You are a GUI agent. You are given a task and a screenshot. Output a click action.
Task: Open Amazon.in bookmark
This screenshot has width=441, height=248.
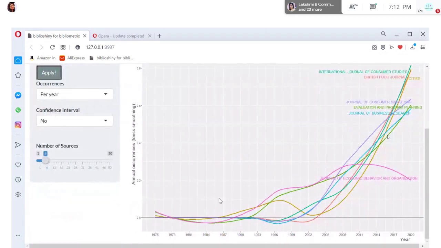43,58
